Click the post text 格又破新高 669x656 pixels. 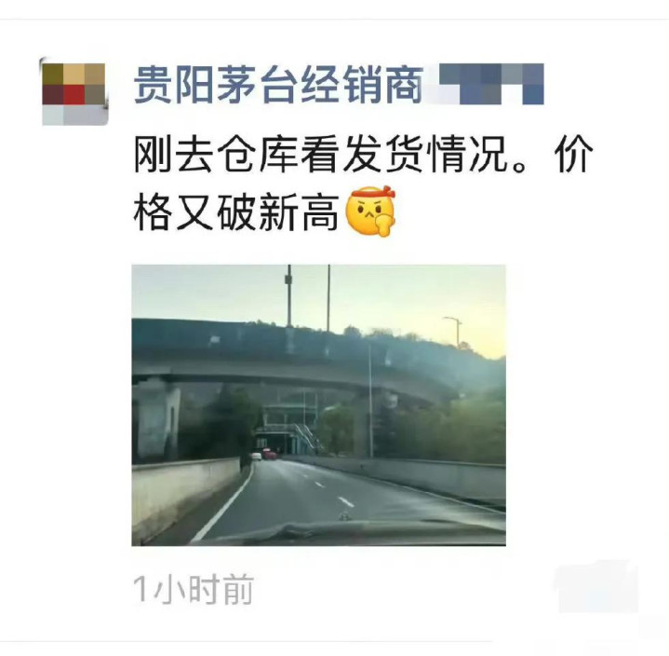(x=236, y=212)
